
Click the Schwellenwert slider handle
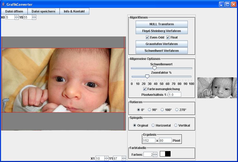(154, 68)
